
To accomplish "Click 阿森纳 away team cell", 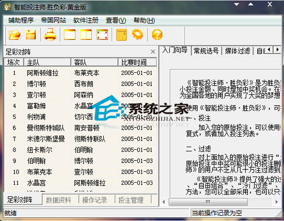I will click(x=84, y=95).
